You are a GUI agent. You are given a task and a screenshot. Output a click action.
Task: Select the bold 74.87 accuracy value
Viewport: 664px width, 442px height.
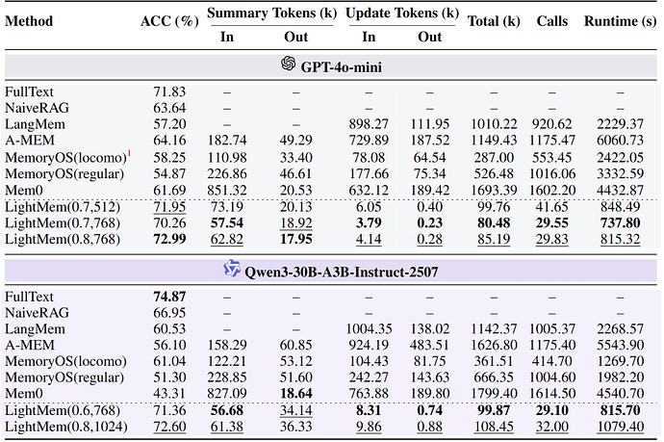[168, 297]
